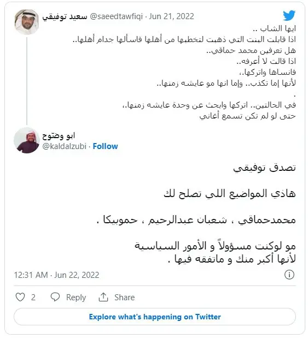
Task: Click the reply text line تصدق توفيقي
Action: [264, 168]
